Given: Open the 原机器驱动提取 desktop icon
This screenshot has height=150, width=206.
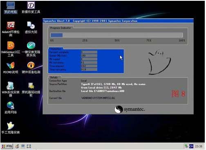Looking at the screenshot, I should [x=31, y=89].
